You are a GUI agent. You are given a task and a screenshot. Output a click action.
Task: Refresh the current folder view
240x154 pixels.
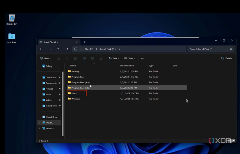click(67, 49)
